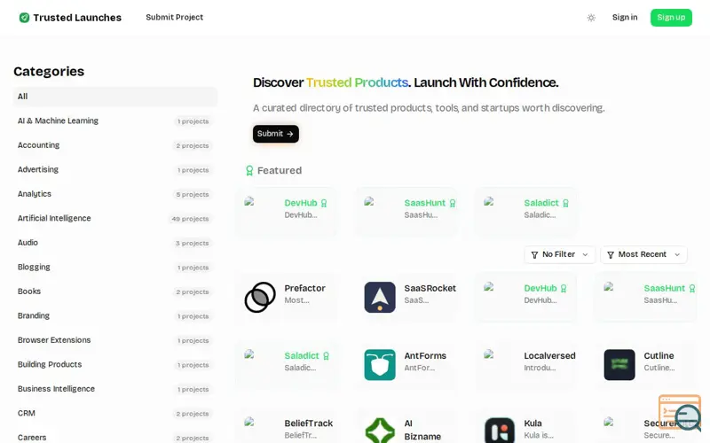The image size is (710, 443).
Task: Select the Careers category
Action: pos(115,437)
